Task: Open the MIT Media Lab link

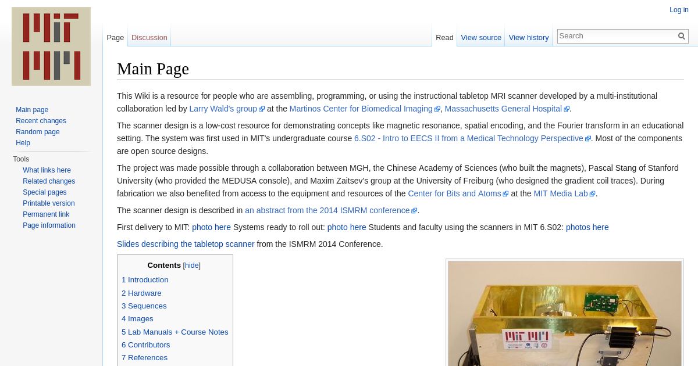Action: point(564,193)
